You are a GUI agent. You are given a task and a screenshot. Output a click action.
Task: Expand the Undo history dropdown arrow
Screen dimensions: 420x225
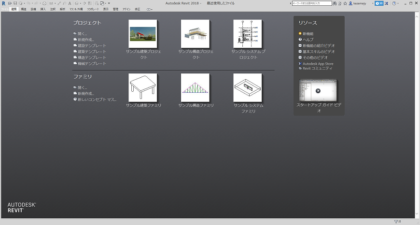32,3
